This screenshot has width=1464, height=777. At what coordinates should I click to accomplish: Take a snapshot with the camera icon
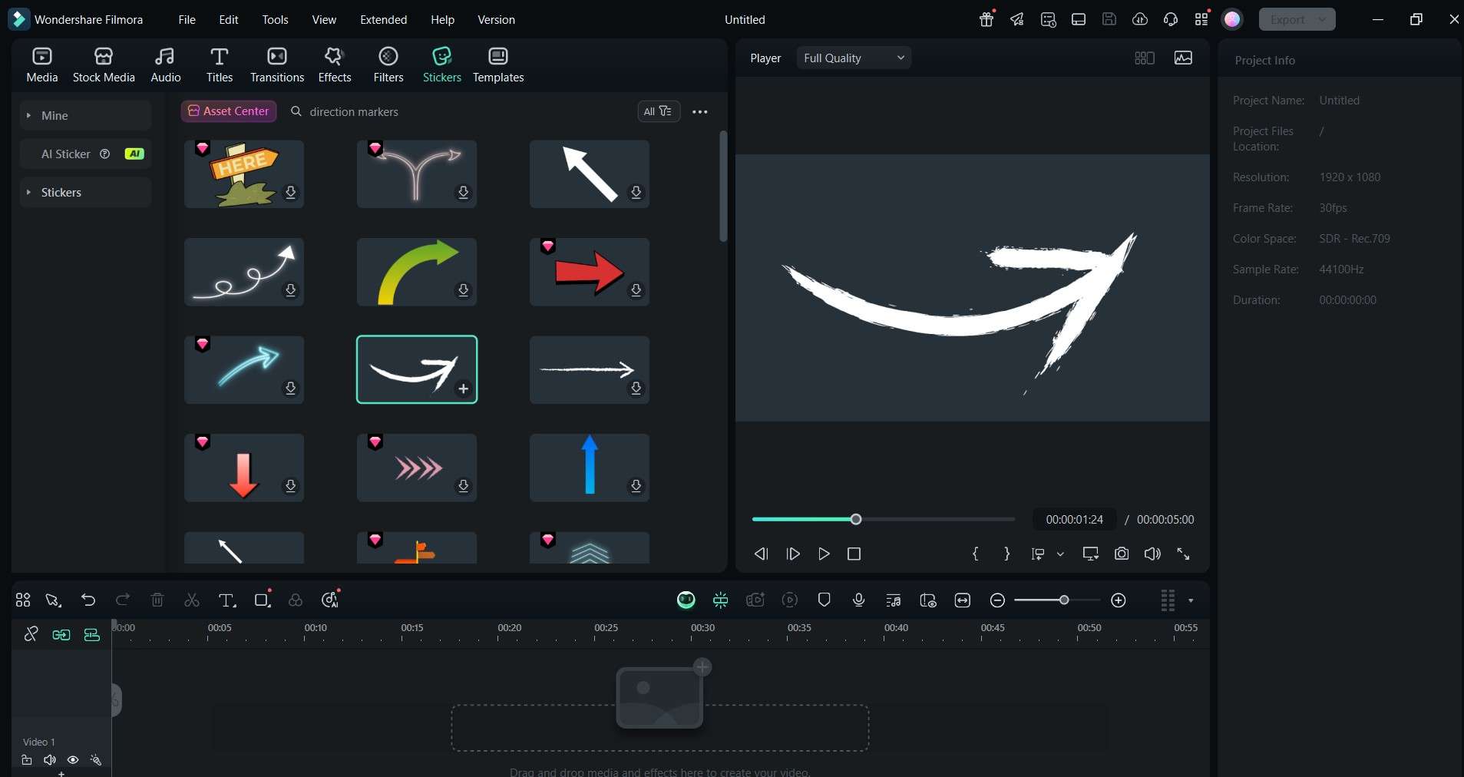click(1122, 554)
